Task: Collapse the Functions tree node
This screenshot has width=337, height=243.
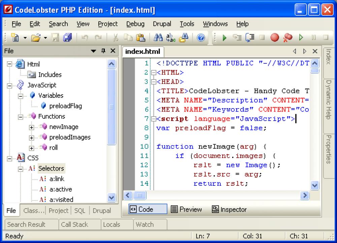Action: (21, 116)
